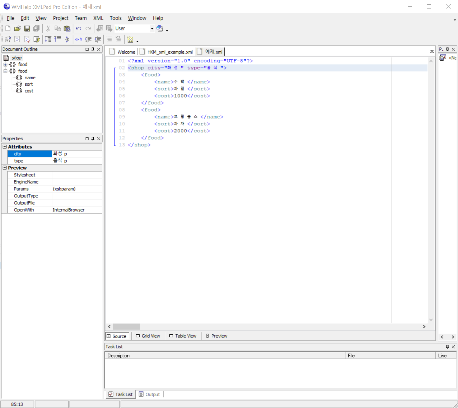Open the Tools menu
Screen dimensions: 458x408
(x=115, y=18)
